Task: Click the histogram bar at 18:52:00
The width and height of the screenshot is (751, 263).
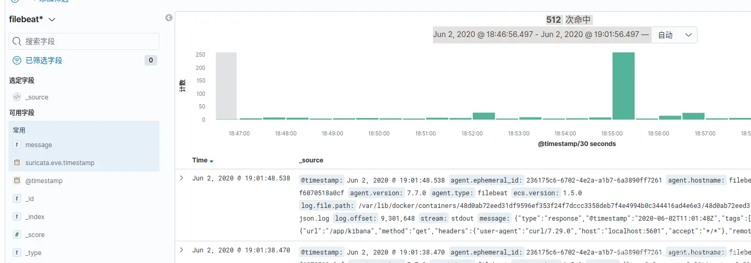Action: coord(484,116)
